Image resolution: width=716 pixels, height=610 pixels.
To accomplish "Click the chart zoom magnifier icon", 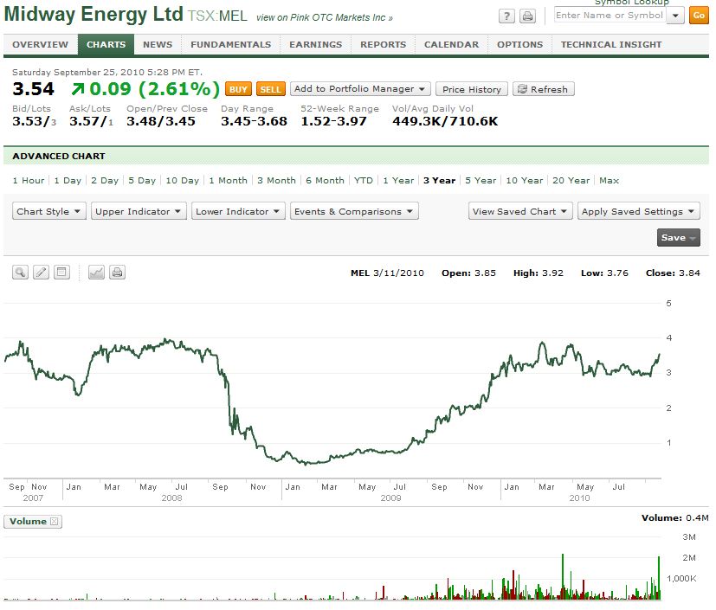I will click(x=21, y=273).
